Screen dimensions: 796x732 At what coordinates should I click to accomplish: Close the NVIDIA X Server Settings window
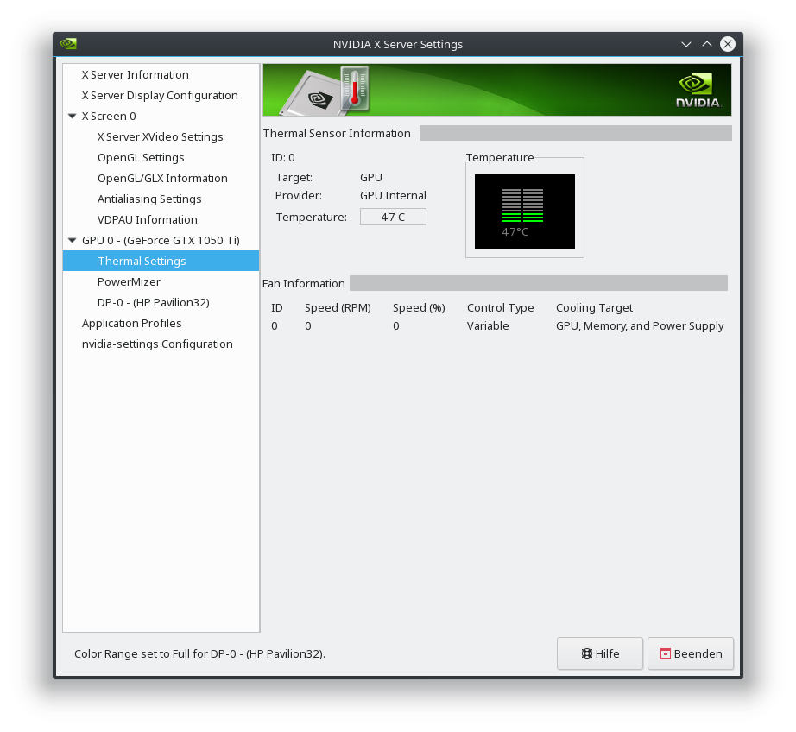pos(728,44)
